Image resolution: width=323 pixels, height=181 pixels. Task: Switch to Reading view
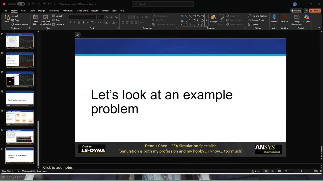pyautogui.click(x=279, y=171)
